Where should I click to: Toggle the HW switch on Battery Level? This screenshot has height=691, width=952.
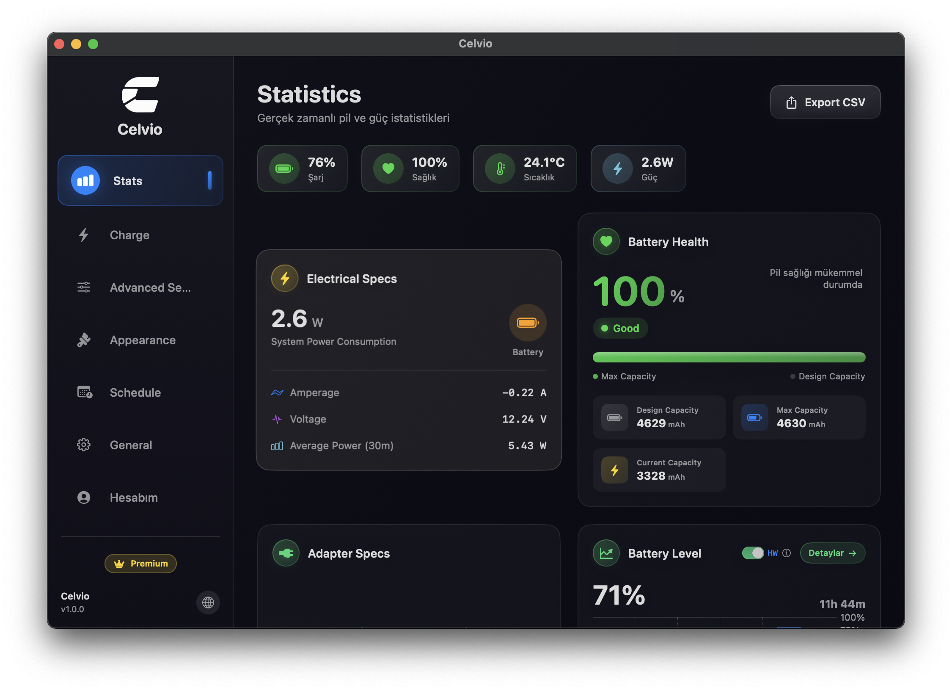click(x=754, y=553)
